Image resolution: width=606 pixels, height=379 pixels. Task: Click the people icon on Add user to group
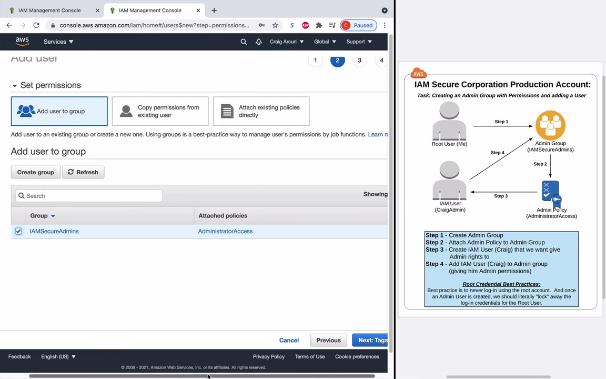(26, 111)
